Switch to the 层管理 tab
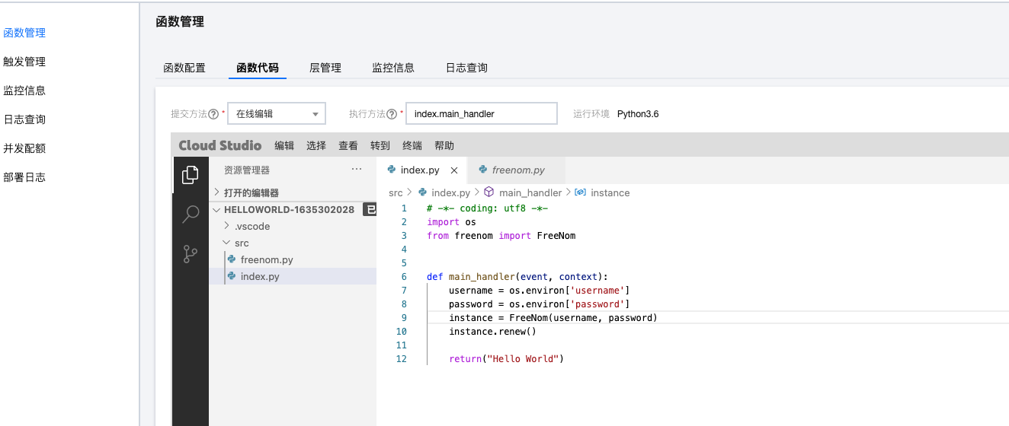 click(x=325, y=68)
